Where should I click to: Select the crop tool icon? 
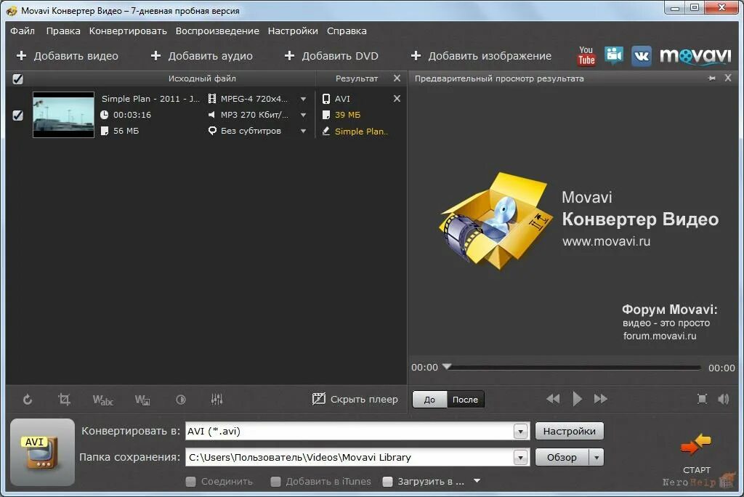pyautogui.click(x=64, y=399)
